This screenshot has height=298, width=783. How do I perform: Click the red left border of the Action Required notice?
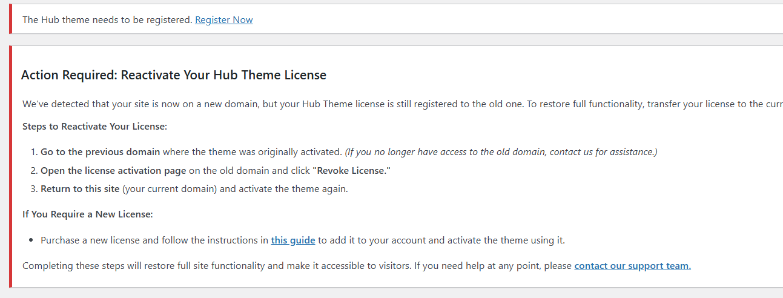(10, 167)
